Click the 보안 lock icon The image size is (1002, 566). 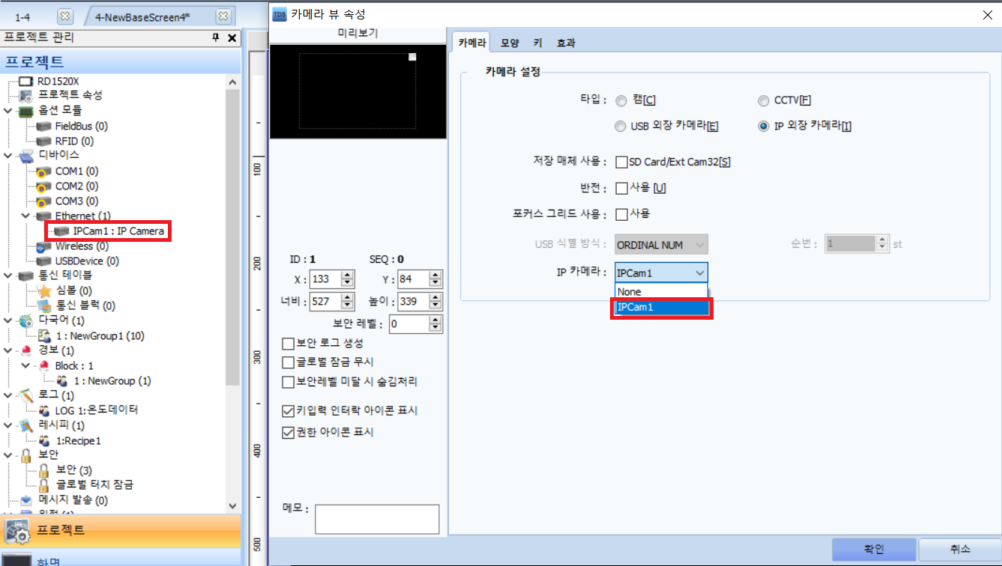[26, 454]
